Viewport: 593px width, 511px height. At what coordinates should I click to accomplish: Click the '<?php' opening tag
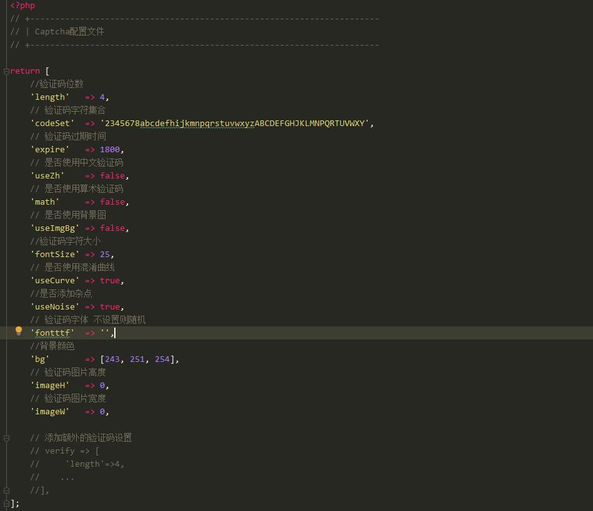pos(22,6)
